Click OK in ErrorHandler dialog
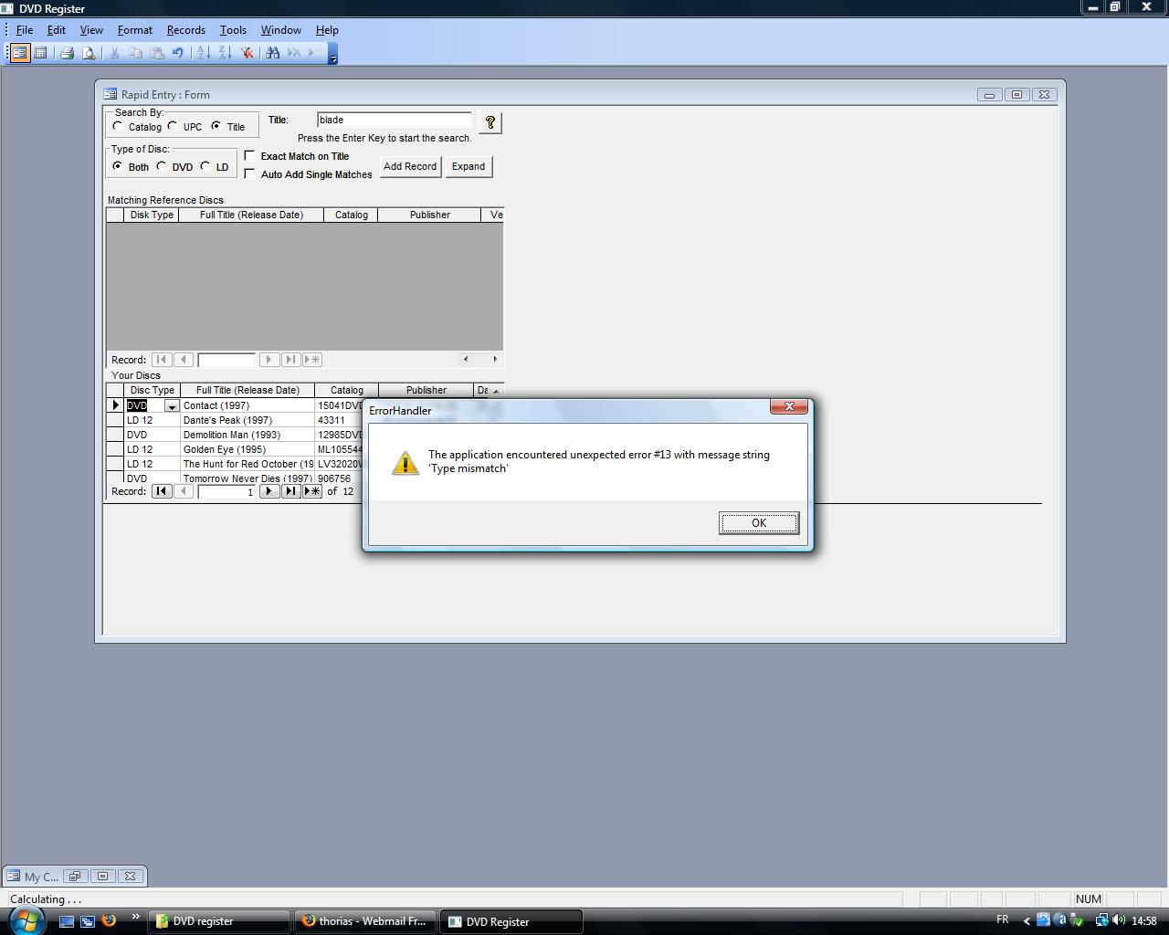 pos(759,523)
